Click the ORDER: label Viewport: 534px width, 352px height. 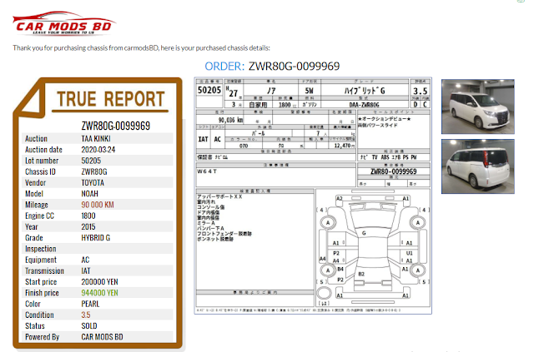click(224, 66)
